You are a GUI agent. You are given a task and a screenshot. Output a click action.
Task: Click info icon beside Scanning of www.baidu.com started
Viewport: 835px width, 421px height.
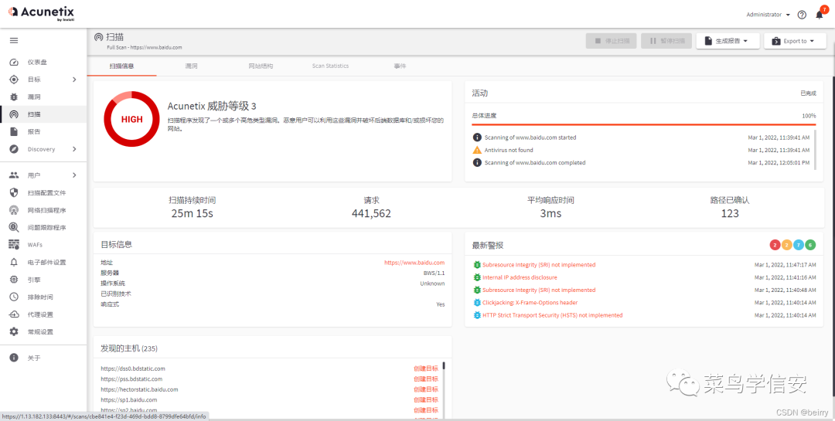click(x=477, y=138)
